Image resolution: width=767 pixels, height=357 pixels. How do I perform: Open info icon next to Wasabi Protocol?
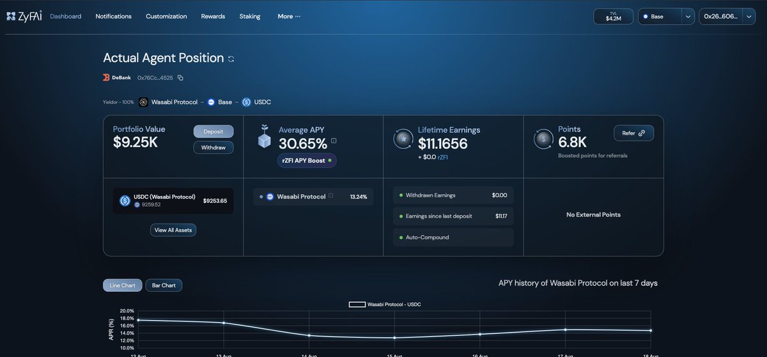coord(330,196)
